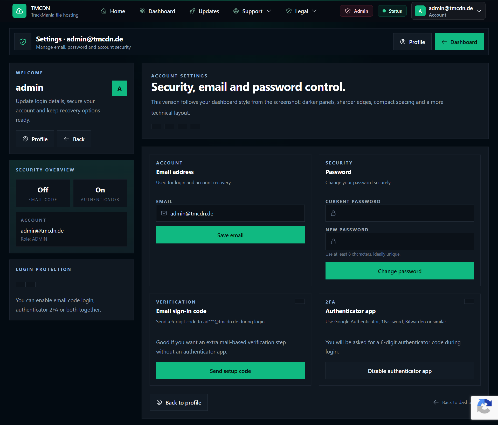Click the lock icon in New Password field
This screenshot has height=425, width=498.
coord(333,241)
